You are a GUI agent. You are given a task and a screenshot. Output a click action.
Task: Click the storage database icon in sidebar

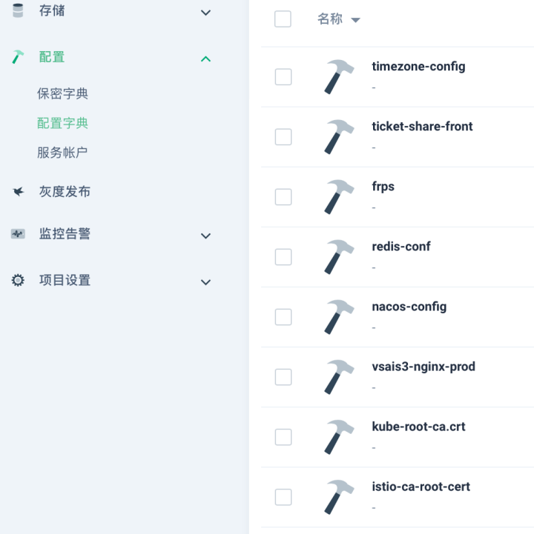pyautogui.click(x=19, y=11)
